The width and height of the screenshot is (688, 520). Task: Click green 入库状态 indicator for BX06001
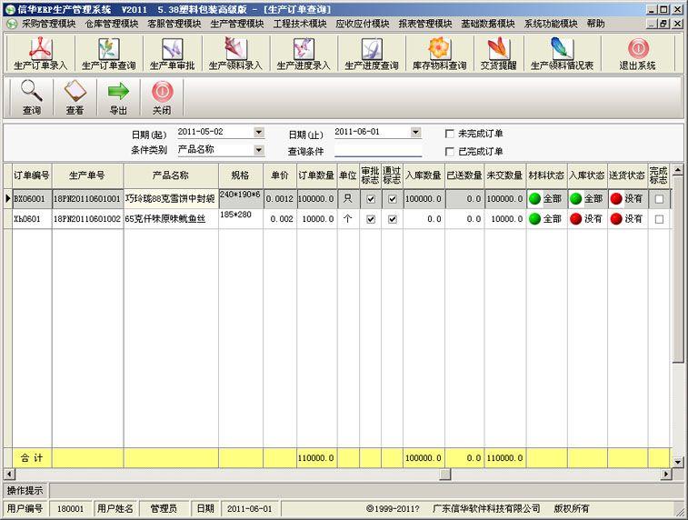pyautogui.click(x=575, y=199)
